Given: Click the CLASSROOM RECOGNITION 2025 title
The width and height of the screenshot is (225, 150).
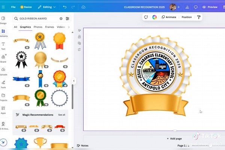Looking at the screenshot, I should point(144,7).
